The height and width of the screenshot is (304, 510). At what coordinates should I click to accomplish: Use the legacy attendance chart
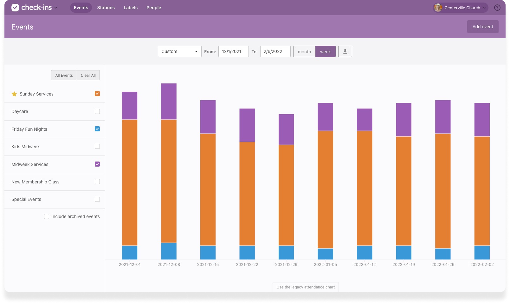pos(305,287)
